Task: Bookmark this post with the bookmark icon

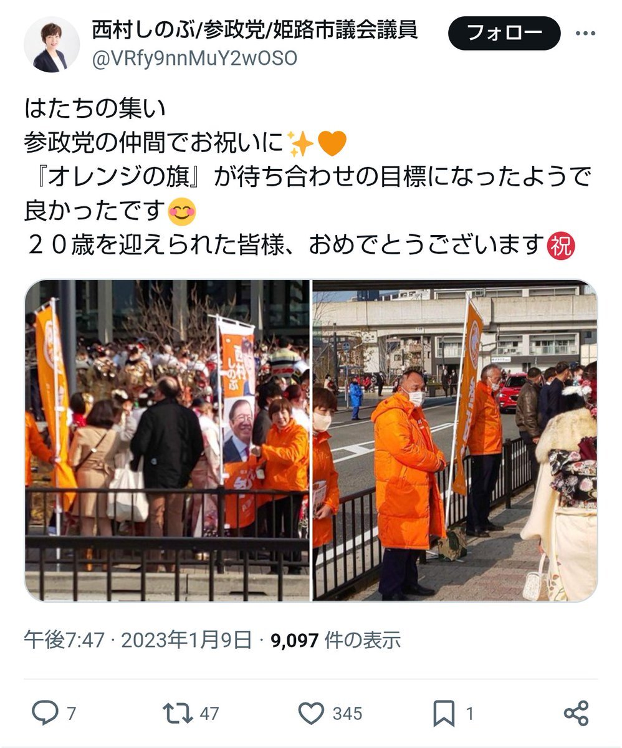Action: [x=444, y=713]
